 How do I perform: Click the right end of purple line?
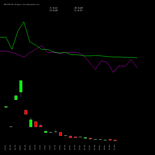coord(137,68)
